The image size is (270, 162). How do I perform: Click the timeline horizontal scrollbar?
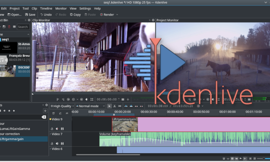pos(108,154)
